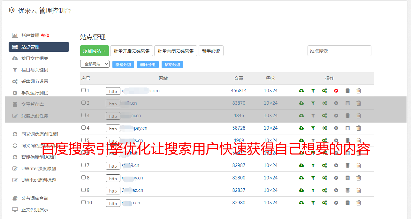Click the 移动分组 button
This screenshot has height=219, width=411.
[172, 64]
